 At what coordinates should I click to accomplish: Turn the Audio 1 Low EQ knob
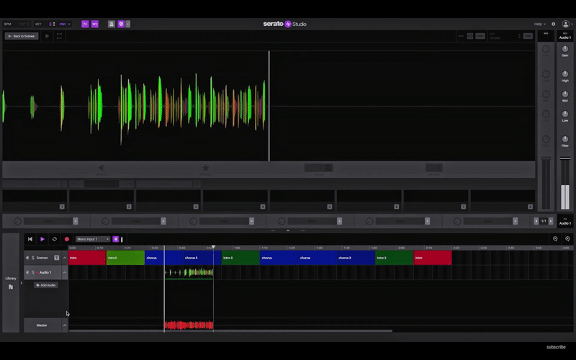565,114
